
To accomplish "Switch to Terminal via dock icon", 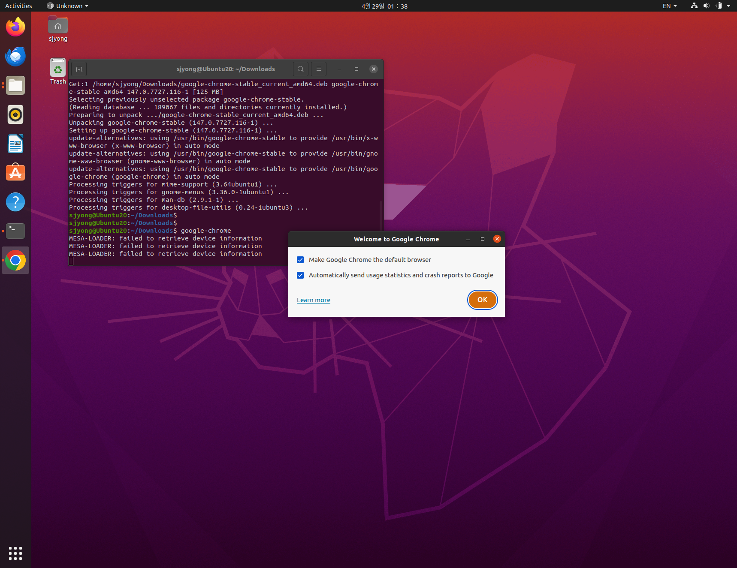I will pyautogui.click(x=15, y=231).
